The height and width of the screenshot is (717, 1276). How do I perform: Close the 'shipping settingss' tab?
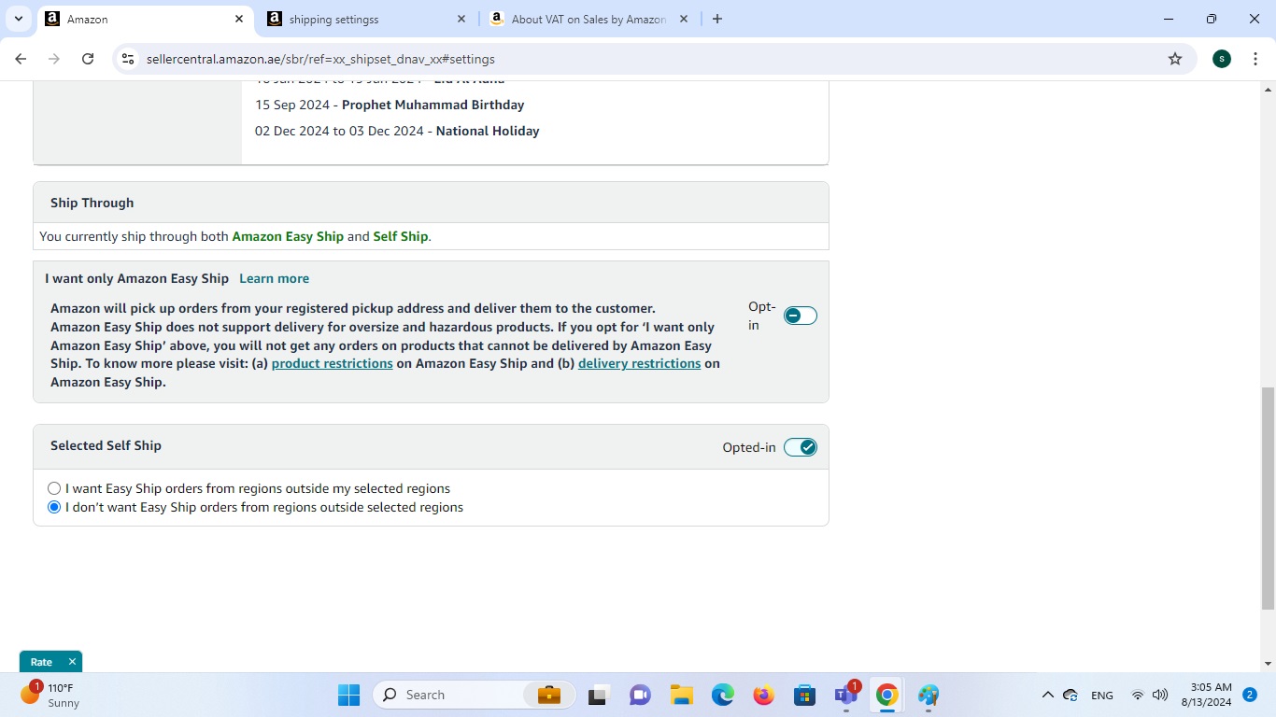461,19
